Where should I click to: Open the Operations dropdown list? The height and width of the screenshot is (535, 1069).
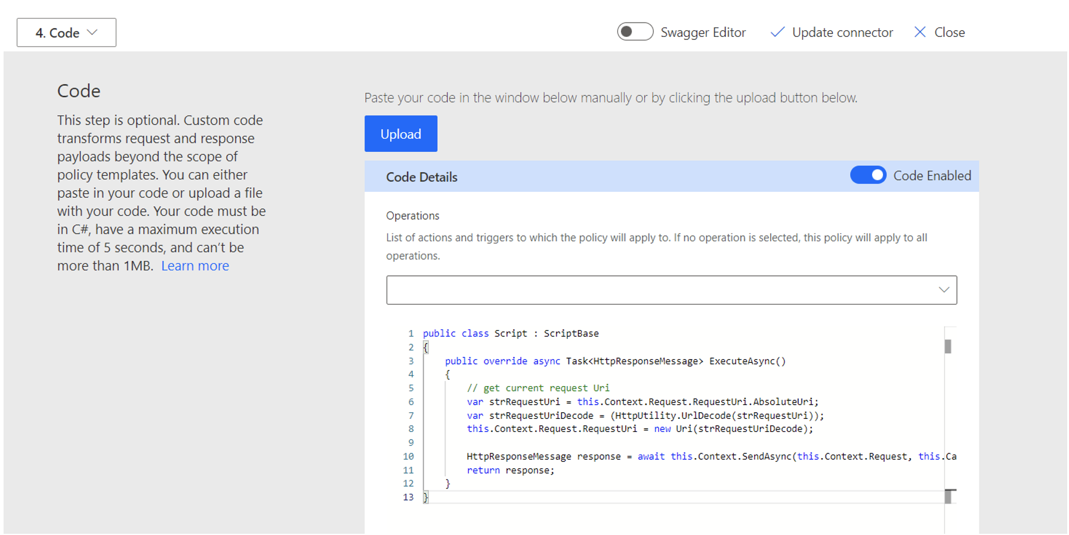point(671,290)
